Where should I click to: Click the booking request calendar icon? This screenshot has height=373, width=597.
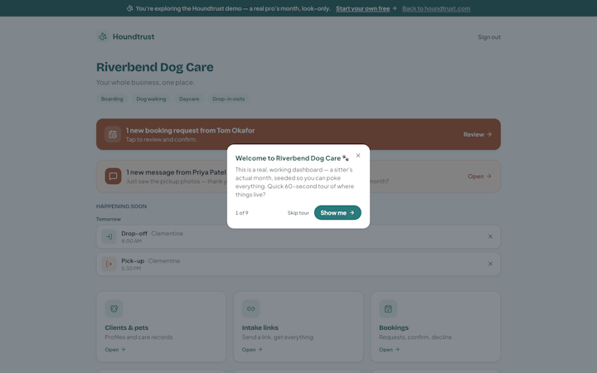tap(113, 134)
